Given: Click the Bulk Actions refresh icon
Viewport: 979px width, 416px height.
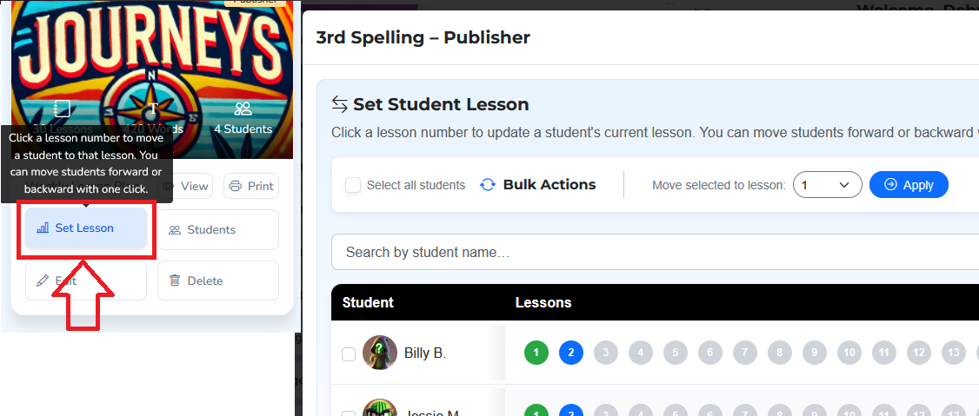Looking at the screenshot, I should pyautogui.click(x=488, y=185).
